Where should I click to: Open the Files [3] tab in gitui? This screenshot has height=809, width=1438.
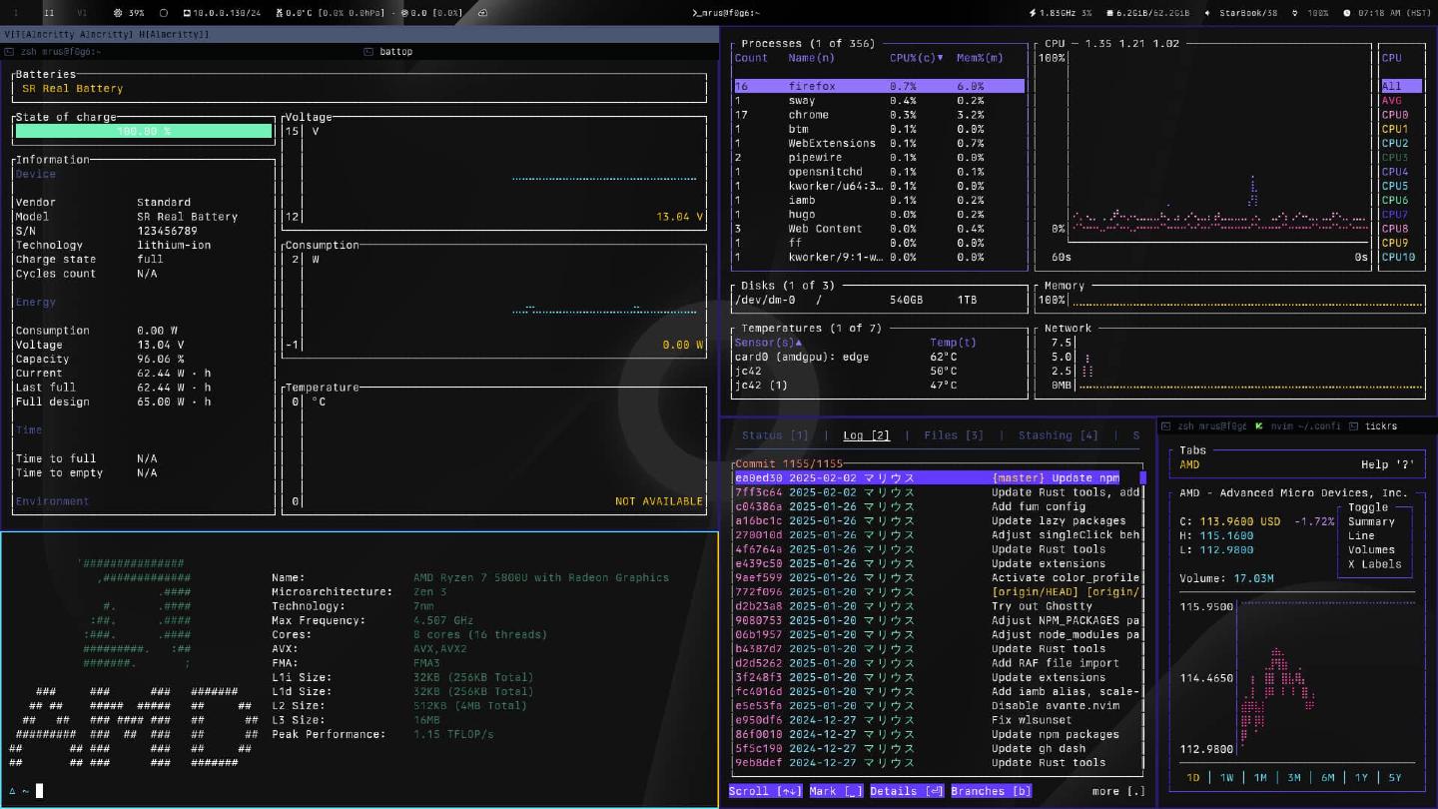pyautogui.click(x=954, y=435)
